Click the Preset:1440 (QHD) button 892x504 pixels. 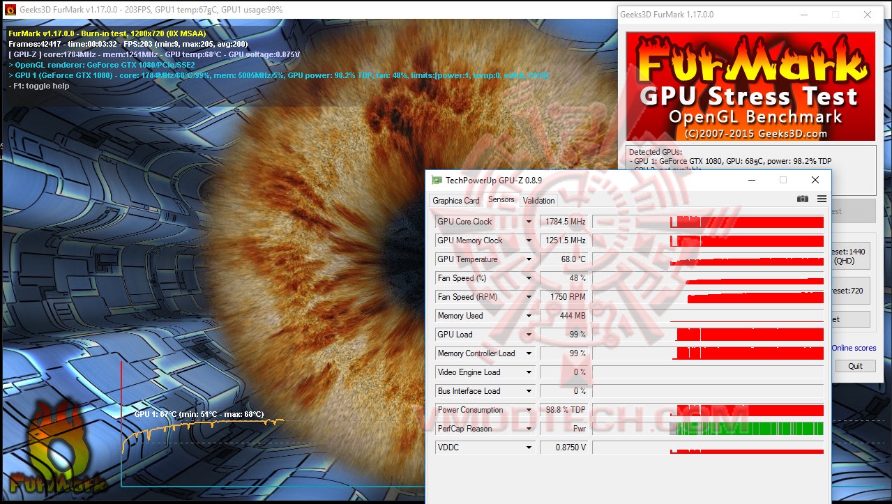pyautogui.click(x=850, y=256)
